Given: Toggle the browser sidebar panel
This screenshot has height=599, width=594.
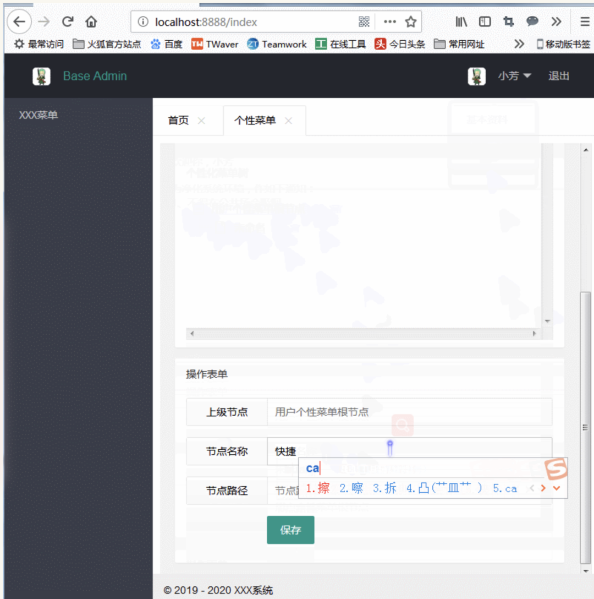Looking at the screenshot, I should click(485, 21).
